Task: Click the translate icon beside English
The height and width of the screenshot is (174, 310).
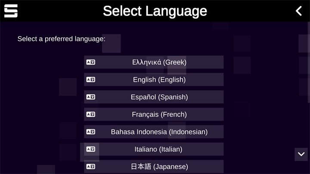Action: click(x=90, y=79)
